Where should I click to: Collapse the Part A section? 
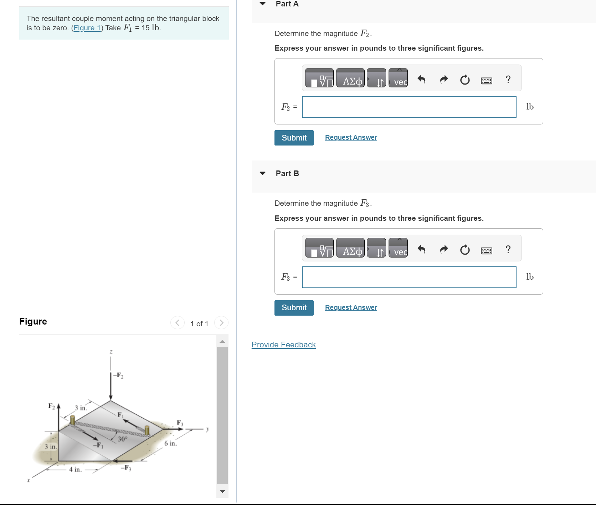[263, 4]
